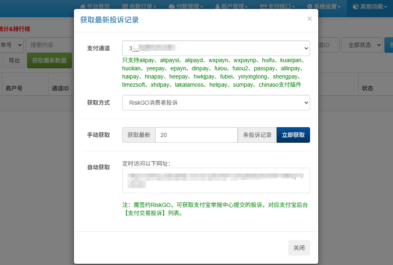Open the 获取方式 dropdown showing RiskGO消费者投诉

[x=216, y=103]
